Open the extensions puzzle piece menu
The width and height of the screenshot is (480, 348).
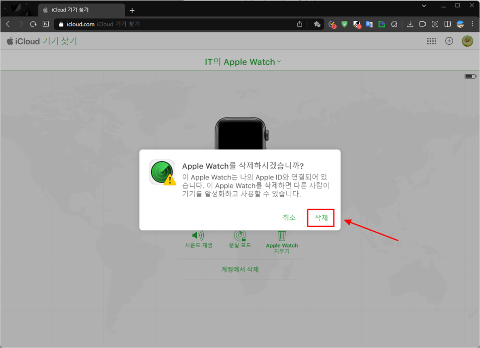click(x=395, y=24)
